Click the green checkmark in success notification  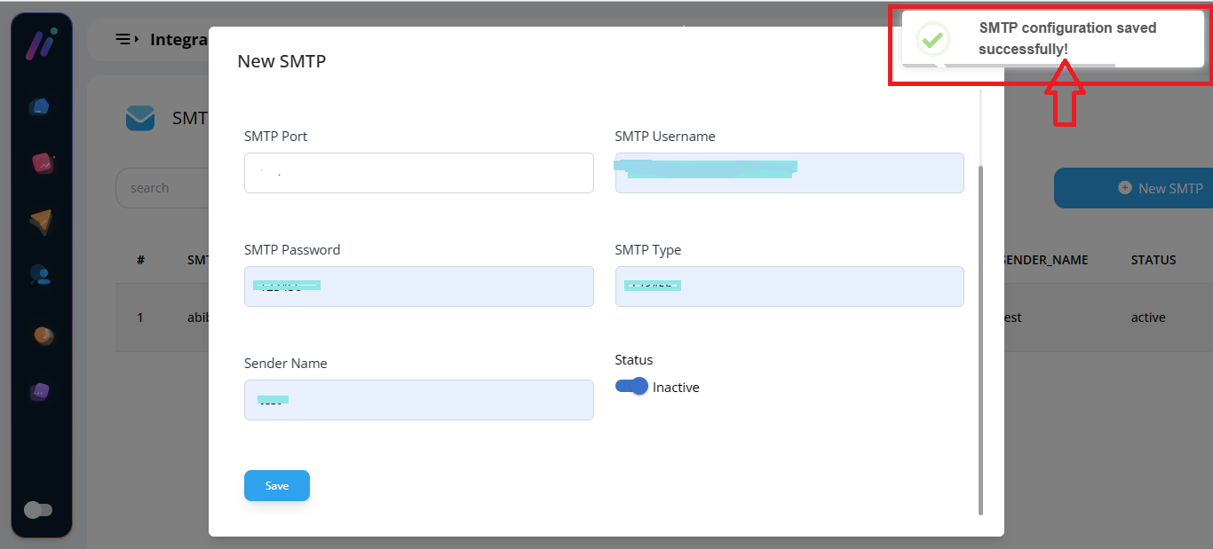tap(932, 39)
